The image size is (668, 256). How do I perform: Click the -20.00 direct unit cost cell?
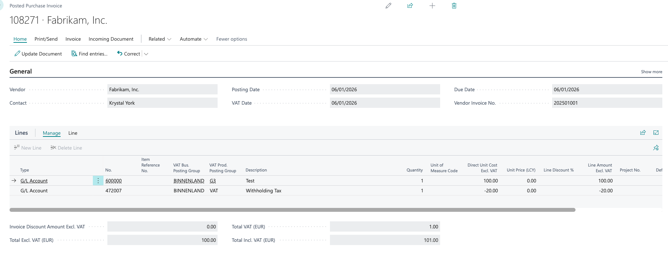[x=491, y=191]
